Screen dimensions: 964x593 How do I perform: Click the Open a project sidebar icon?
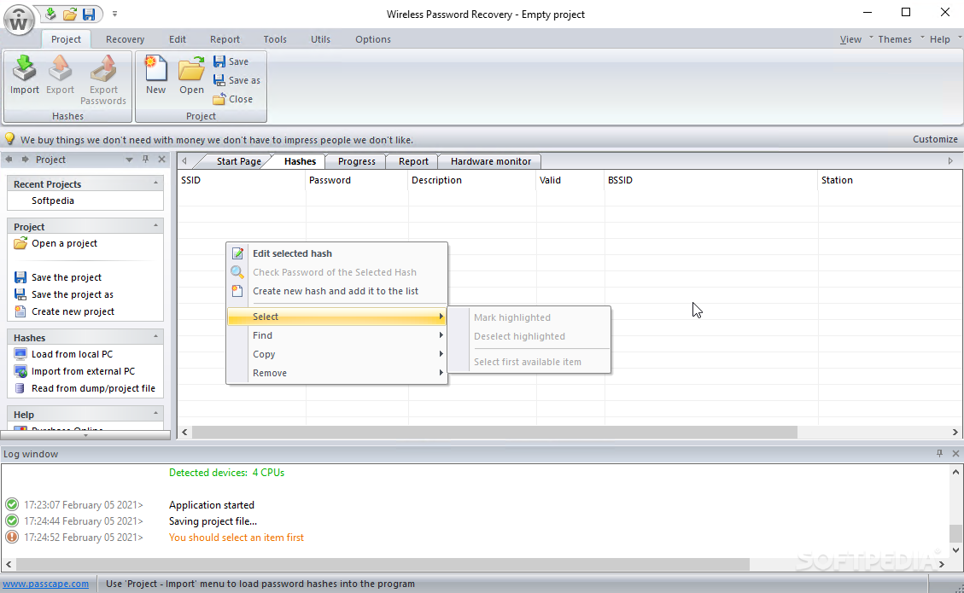(20, 243)
